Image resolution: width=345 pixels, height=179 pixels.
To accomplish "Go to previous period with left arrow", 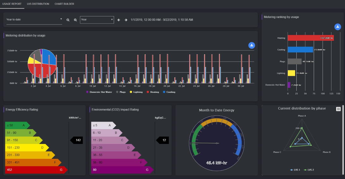I will pyautogui.click(x=119, y=20).
